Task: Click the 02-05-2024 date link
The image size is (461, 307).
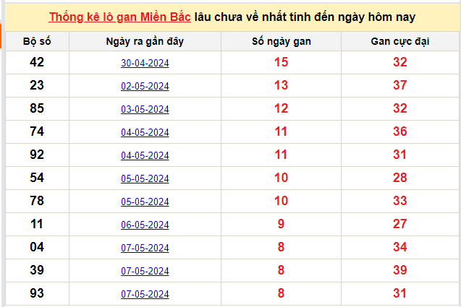Action: click(x=145, y=87)
